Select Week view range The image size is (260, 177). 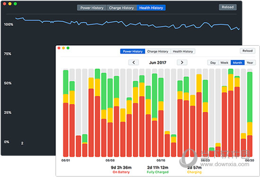[225, 63]
